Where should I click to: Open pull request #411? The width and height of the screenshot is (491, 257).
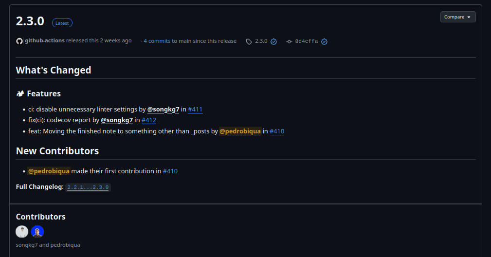(x=195, y=110)
